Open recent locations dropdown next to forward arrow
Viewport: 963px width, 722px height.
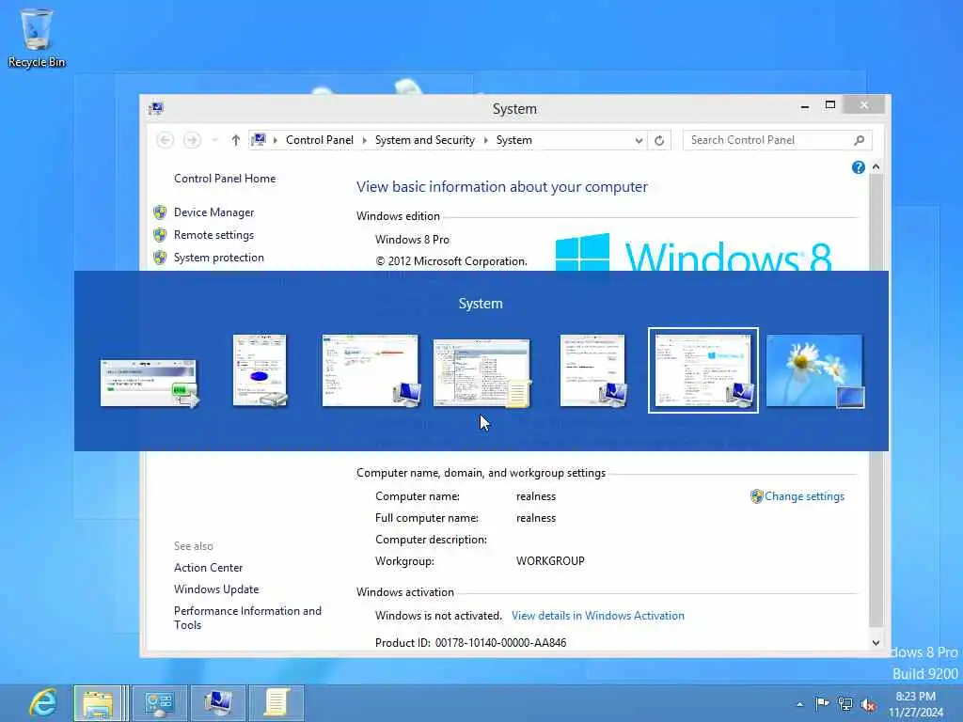[x=214, y=141]
